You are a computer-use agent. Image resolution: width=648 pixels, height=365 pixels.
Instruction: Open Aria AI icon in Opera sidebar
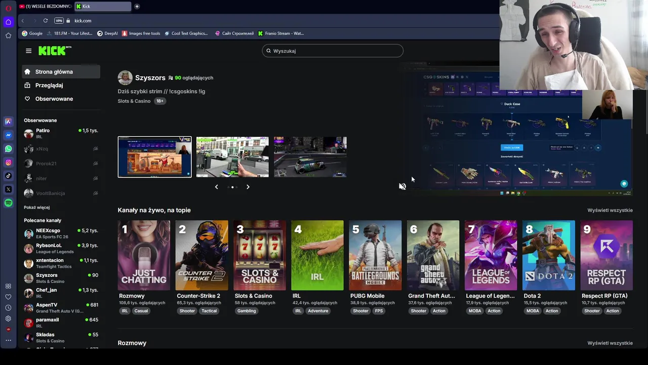(8, 122)
